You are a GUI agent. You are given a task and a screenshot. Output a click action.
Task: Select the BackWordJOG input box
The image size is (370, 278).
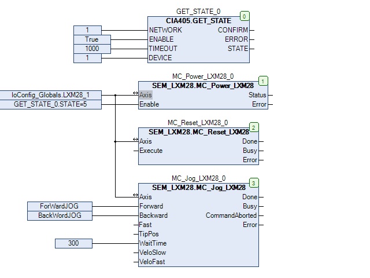pos(60,215)
